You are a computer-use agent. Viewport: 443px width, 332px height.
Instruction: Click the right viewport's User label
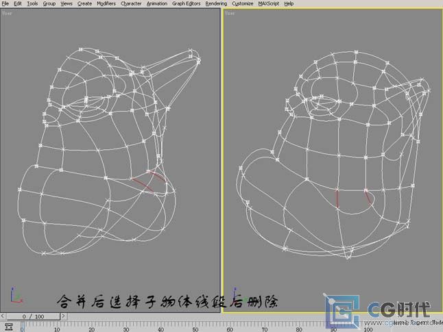230,13
